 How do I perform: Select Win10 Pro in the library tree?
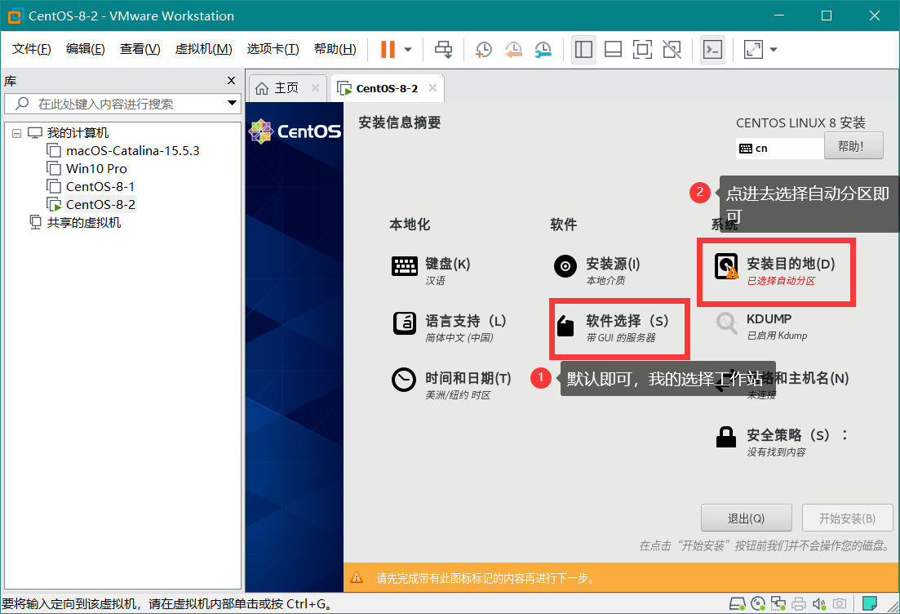click(x=96, y=168)
